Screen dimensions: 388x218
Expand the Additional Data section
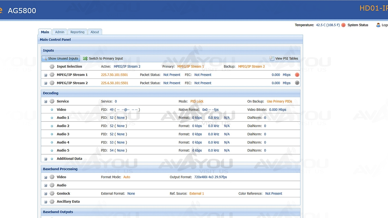(x=46, y=159)
